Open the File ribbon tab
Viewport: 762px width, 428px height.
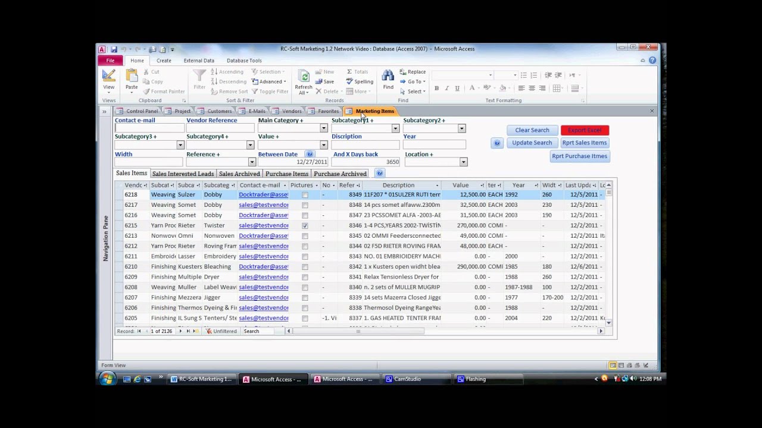[x=110, y=61]
